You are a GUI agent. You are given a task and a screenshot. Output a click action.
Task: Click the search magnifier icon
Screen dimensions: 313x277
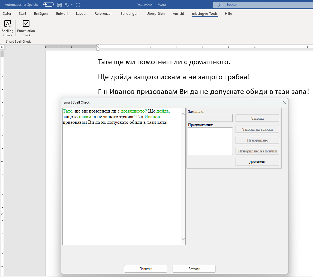click(x=220, y=4)
